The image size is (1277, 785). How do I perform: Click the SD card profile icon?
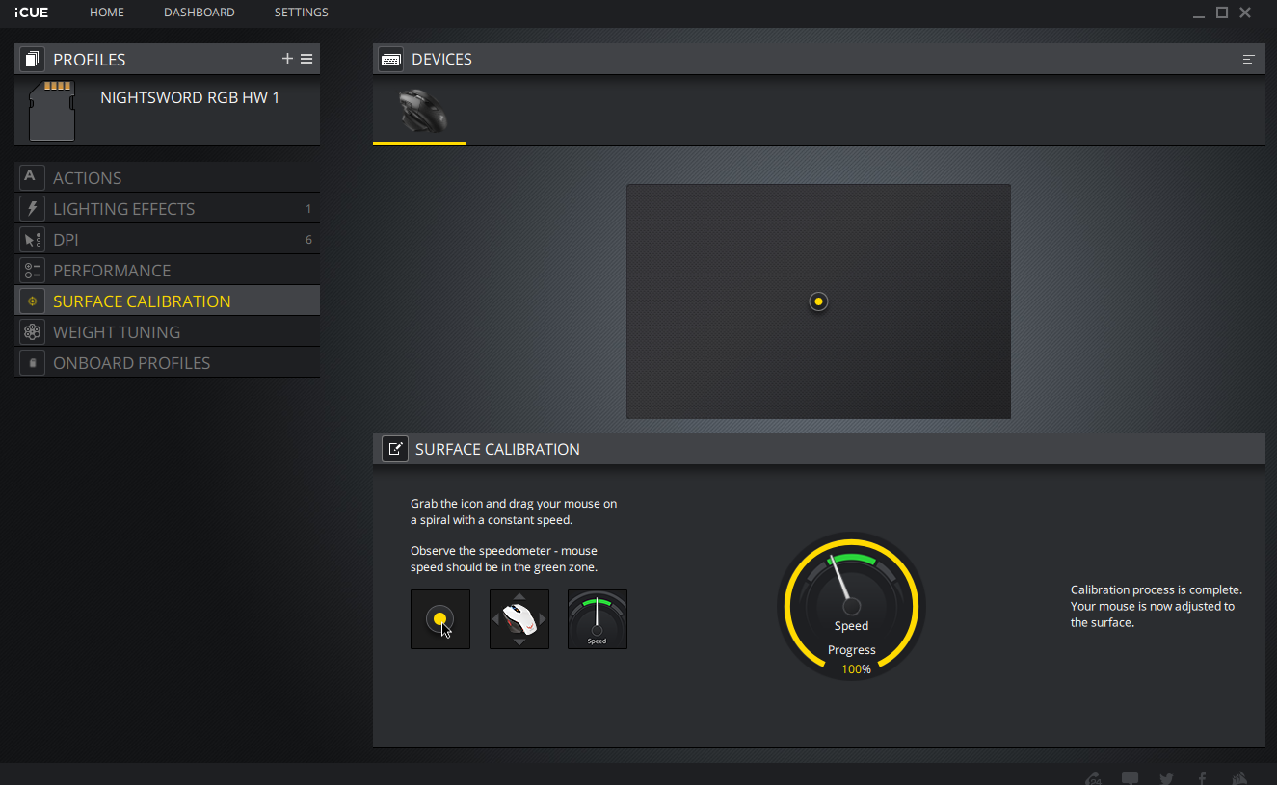[52, 111]
